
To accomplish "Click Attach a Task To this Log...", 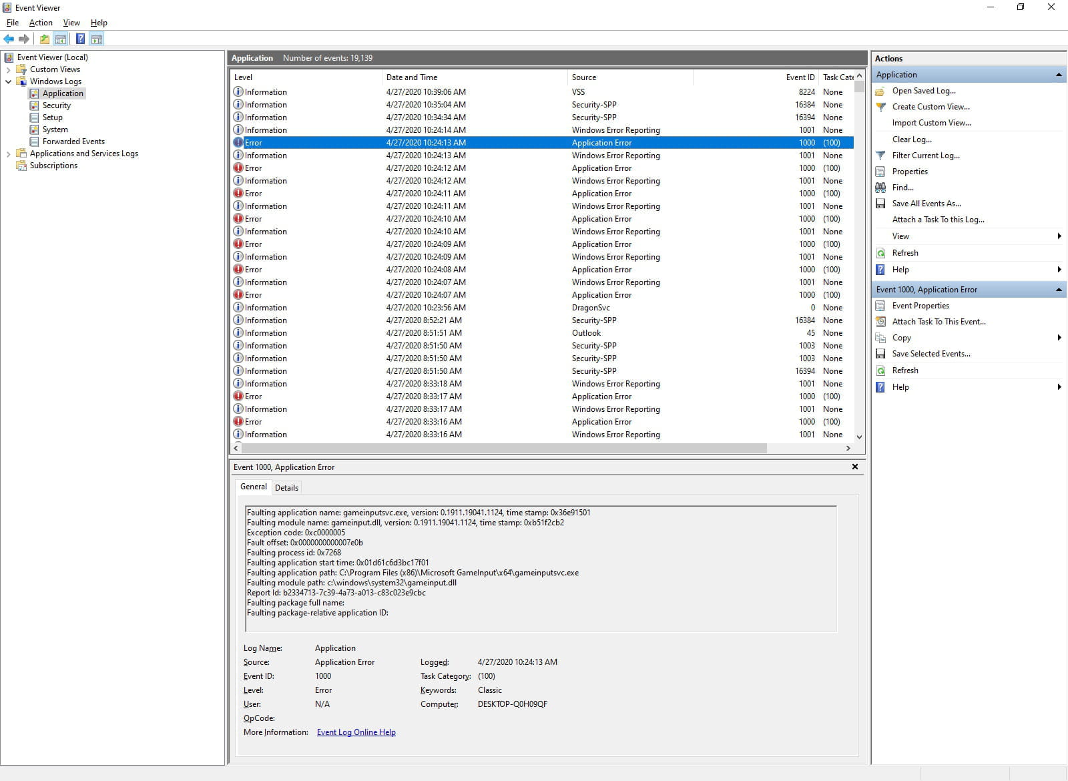I will (938, 220).
